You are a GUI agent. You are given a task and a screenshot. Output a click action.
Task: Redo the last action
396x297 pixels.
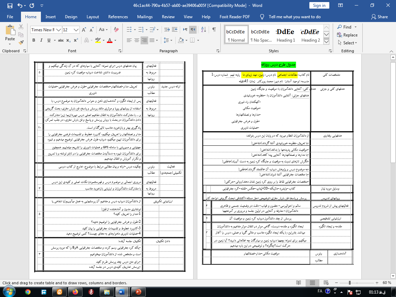click(x=32, y=5)
